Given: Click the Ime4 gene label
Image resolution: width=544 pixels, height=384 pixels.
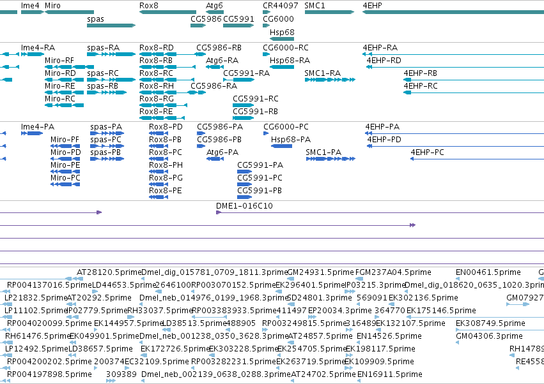Looking at the screenshot, I should pos(30,6).
